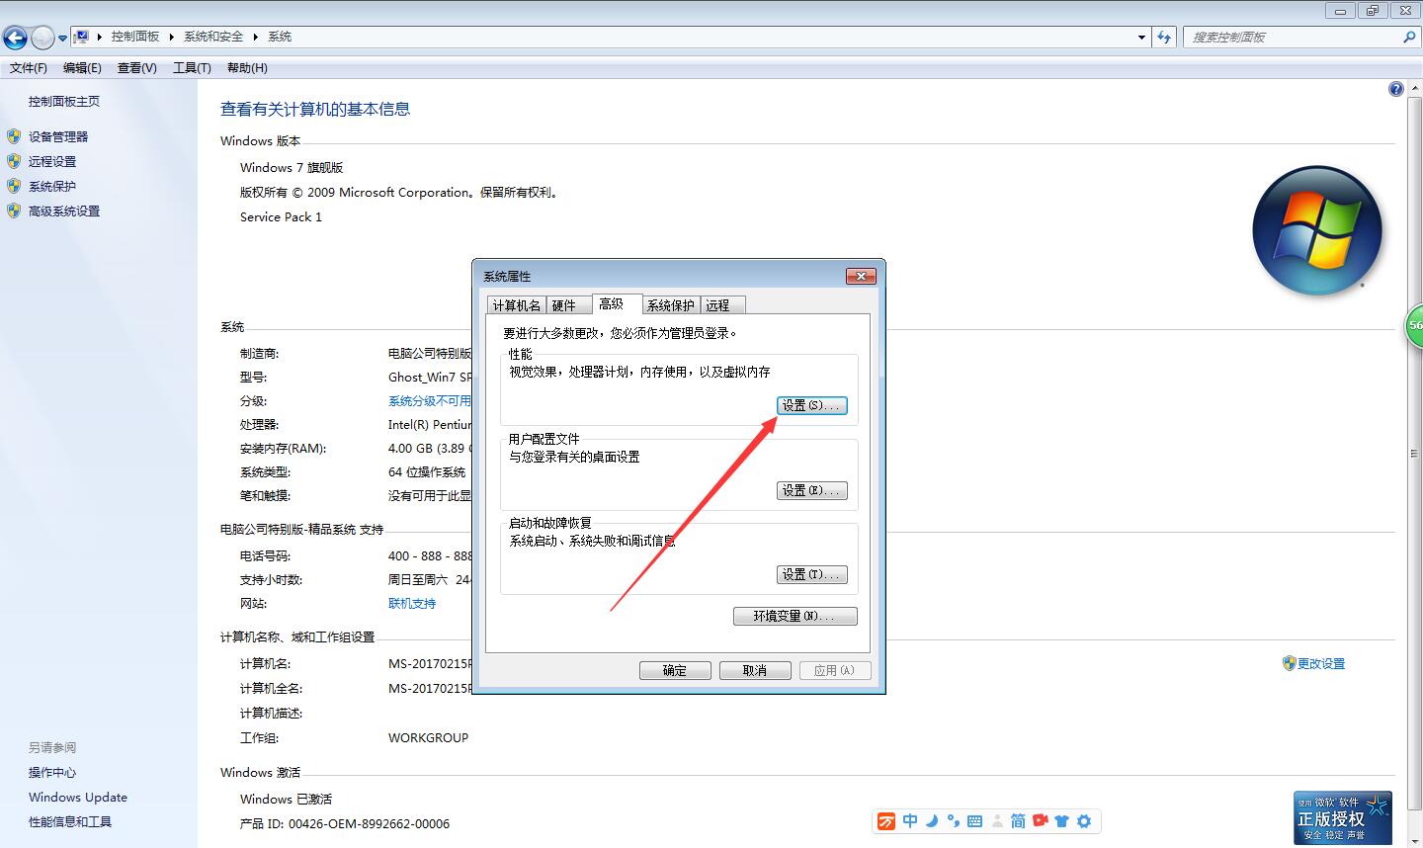Click the 正版授权 genuine Microsoft badge
1423x848 pixels.
1343,817
